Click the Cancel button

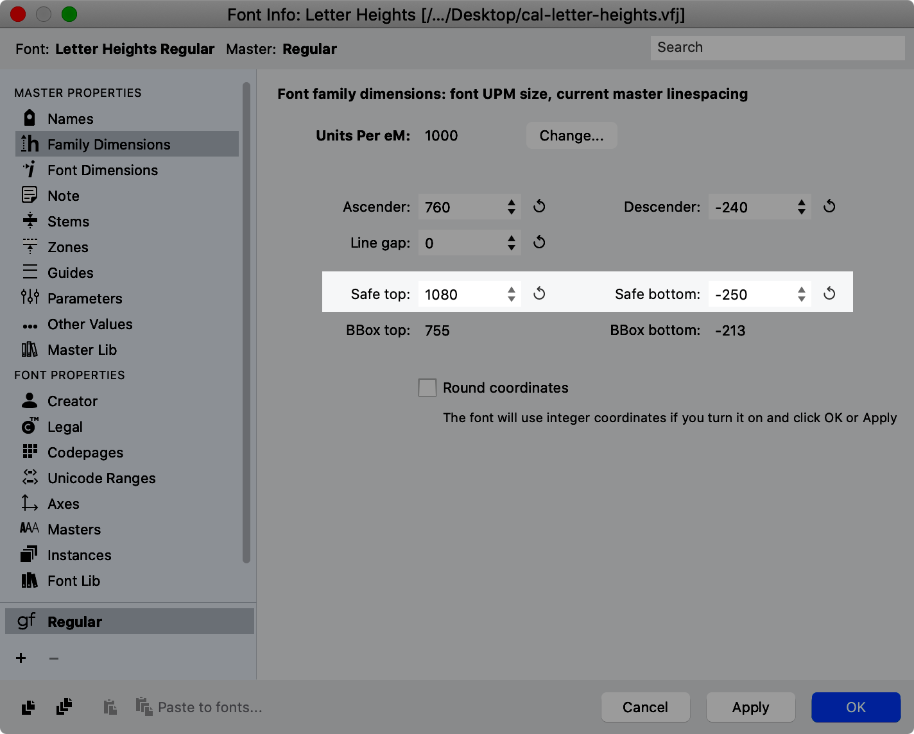645,707
